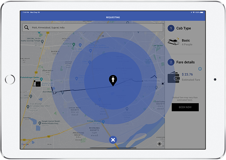This screenshot has width=226, height=160.
Task: Click the search magnifier icon
Action: 27,27
